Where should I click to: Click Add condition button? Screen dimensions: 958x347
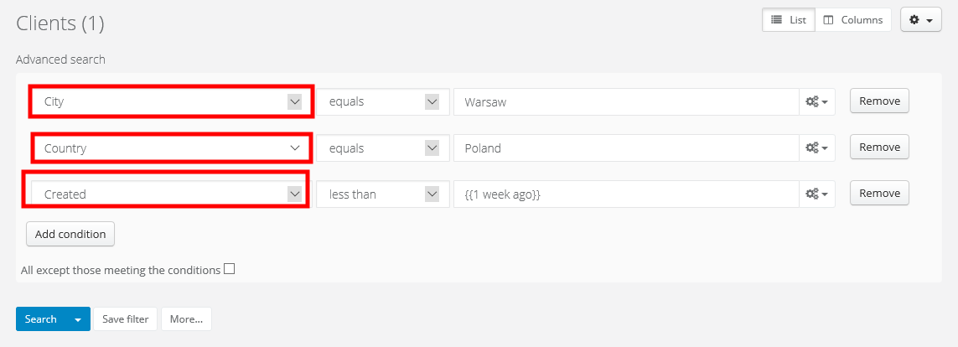70,234
